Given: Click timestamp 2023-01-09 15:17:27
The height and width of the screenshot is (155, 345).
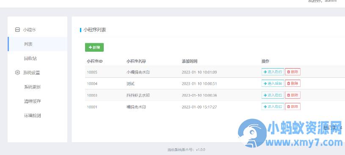Looking at the screenshot, I should pos(199,107).
